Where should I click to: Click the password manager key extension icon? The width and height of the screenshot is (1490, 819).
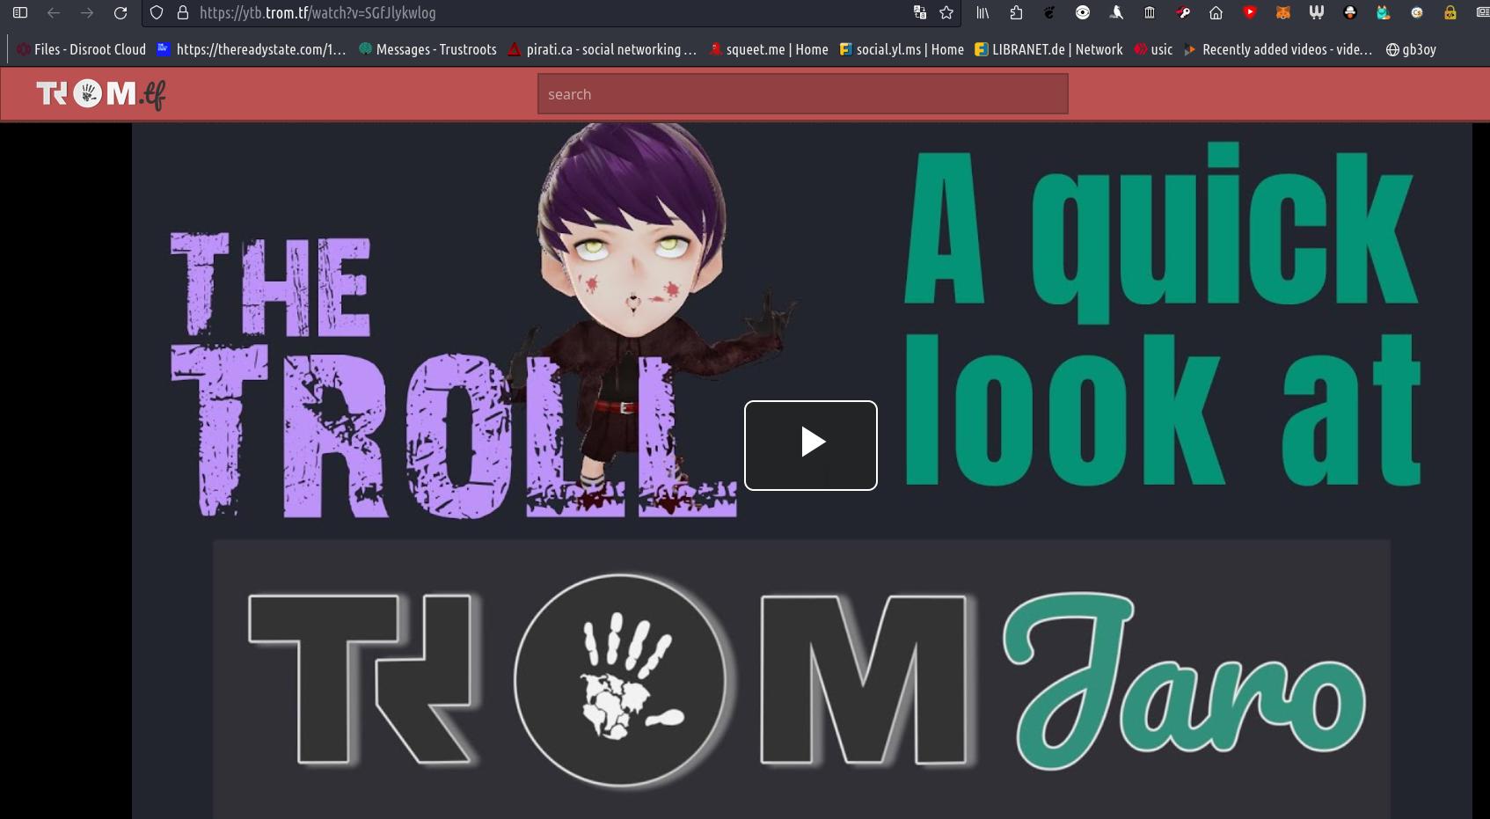point(1184,13)
